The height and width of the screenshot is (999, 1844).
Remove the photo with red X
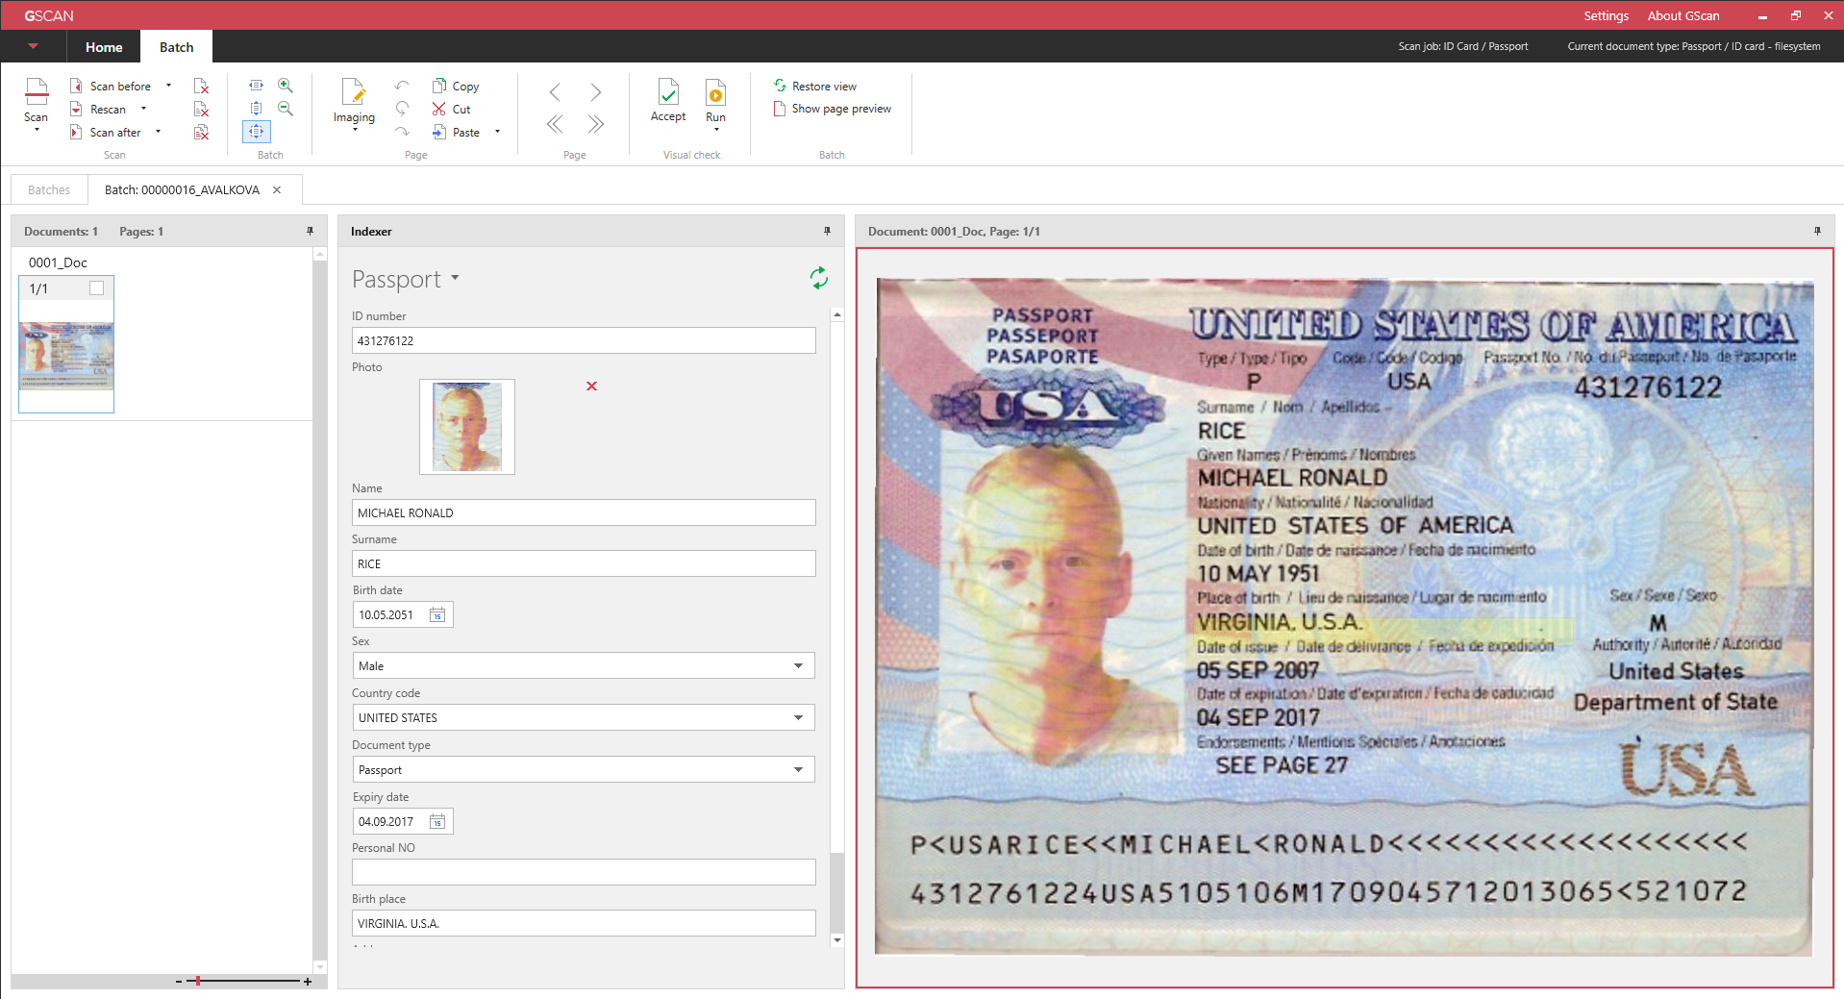591,386
